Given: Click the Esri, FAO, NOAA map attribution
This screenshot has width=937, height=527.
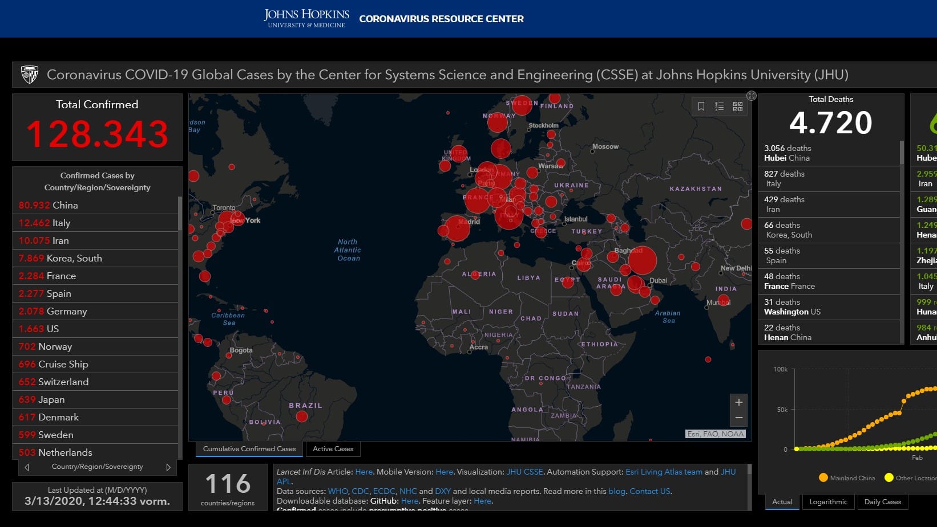Looking at the screenshot, I should (716, 434).
